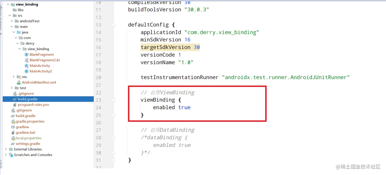Click the gradlew.bat file icon
The height and width of the screenshot is (175, 386).
pyautogui.click(x=13, y=133)
